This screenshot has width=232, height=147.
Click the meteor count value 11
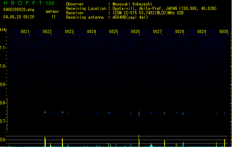pyautogui.click(x=53, y=17)
